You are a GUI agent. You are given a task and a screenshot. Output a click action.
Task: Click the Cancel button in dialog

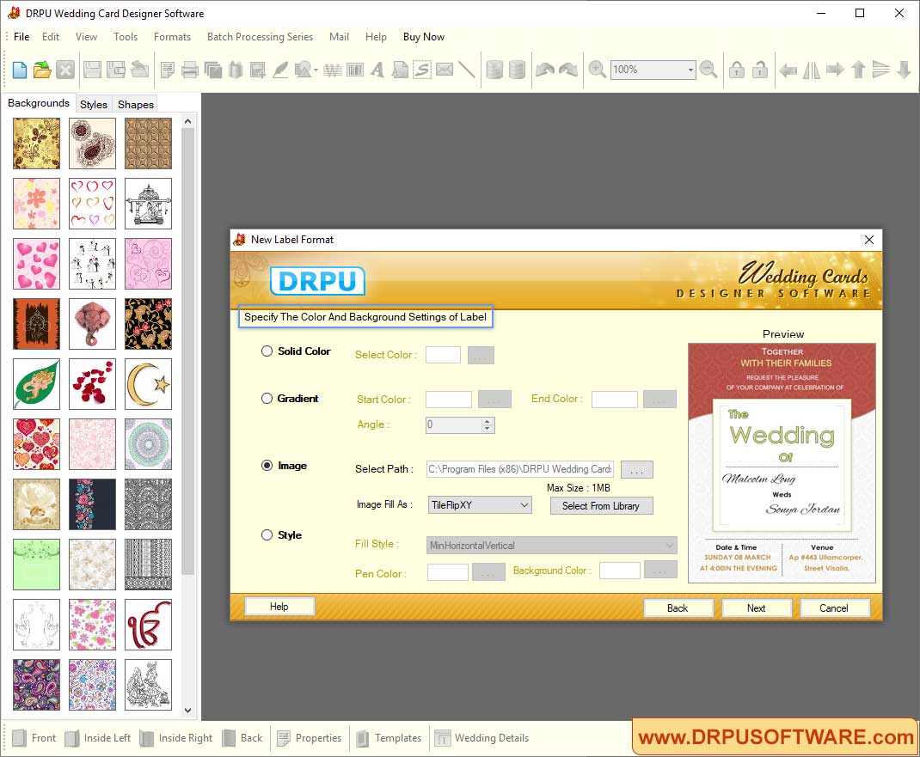(834, 608)
